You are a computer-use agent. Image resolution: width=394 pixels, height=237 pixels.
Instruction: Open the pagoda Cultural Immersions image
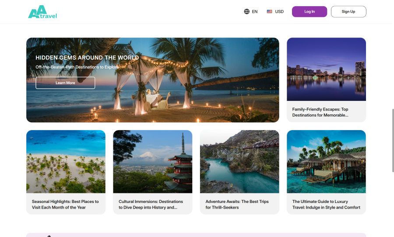(x=152, y=161)
